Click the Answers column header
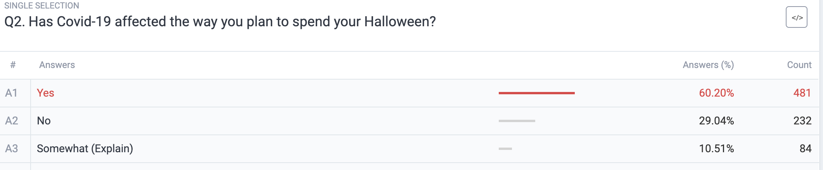Viewport: 823px width, 170px height. coord(57,65)
